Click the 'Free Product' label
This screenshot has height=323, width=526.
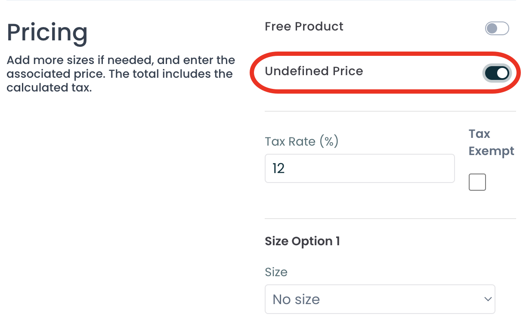[304, 27]
